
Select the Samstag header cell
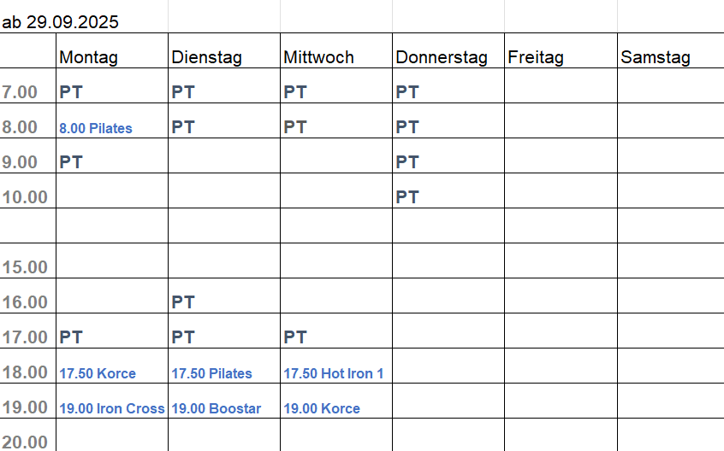(x=656, y=57)
